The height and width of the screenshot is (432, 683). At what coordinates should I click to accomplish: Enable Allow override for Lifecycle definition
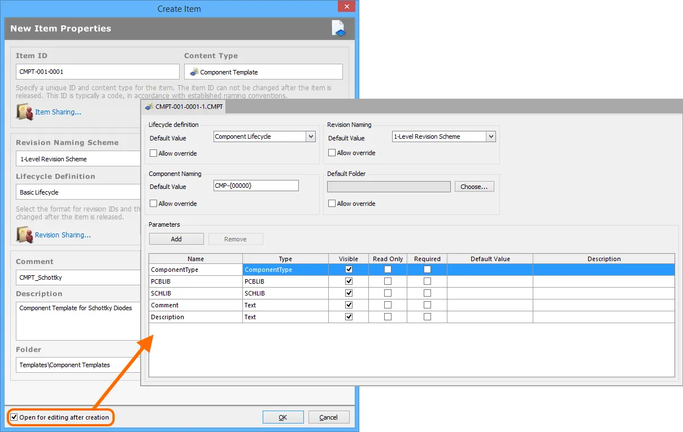pyautogui.click(x=153, y=153)
